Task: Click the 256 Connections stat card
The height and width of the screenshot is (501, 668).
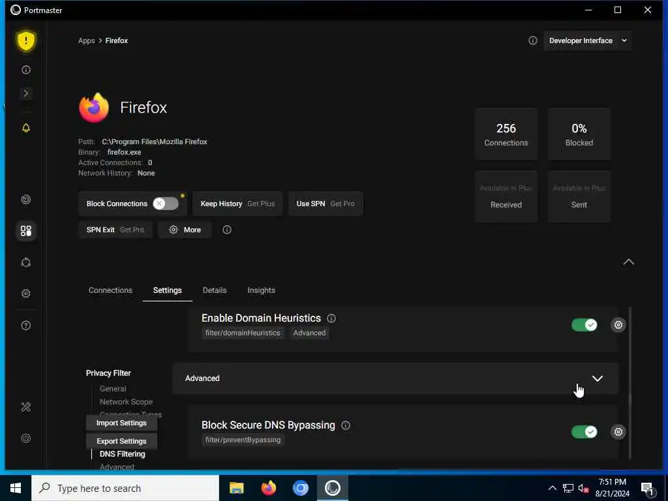Action: (506, 134)
